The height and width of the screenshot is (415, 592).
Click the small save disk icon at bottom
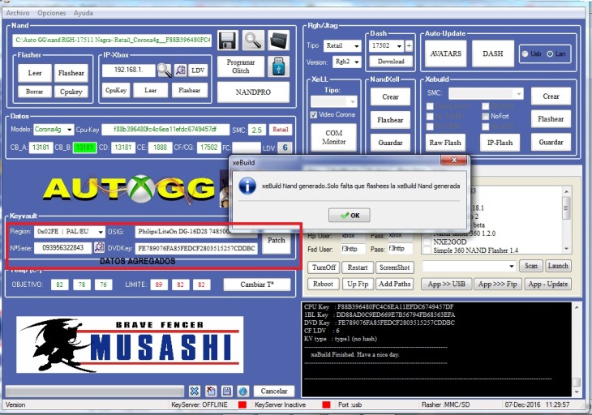[x=227, y=391]
